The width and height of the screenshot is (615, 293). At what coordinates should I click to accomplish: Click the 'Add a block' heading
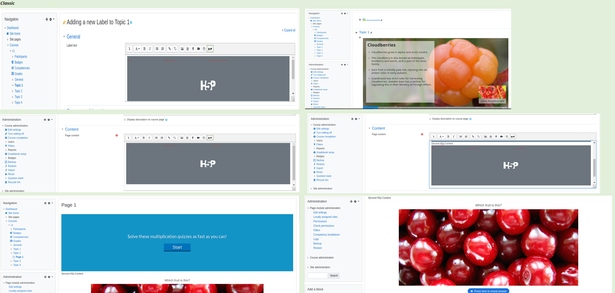[x=315, y=289]
